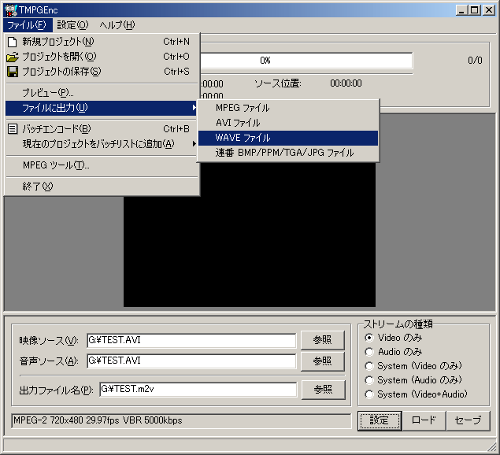This screenshot has width=500, height=455.
Task: Choose 新規プロジェクト(N) menu entry
Action: [x=102, y=42]
